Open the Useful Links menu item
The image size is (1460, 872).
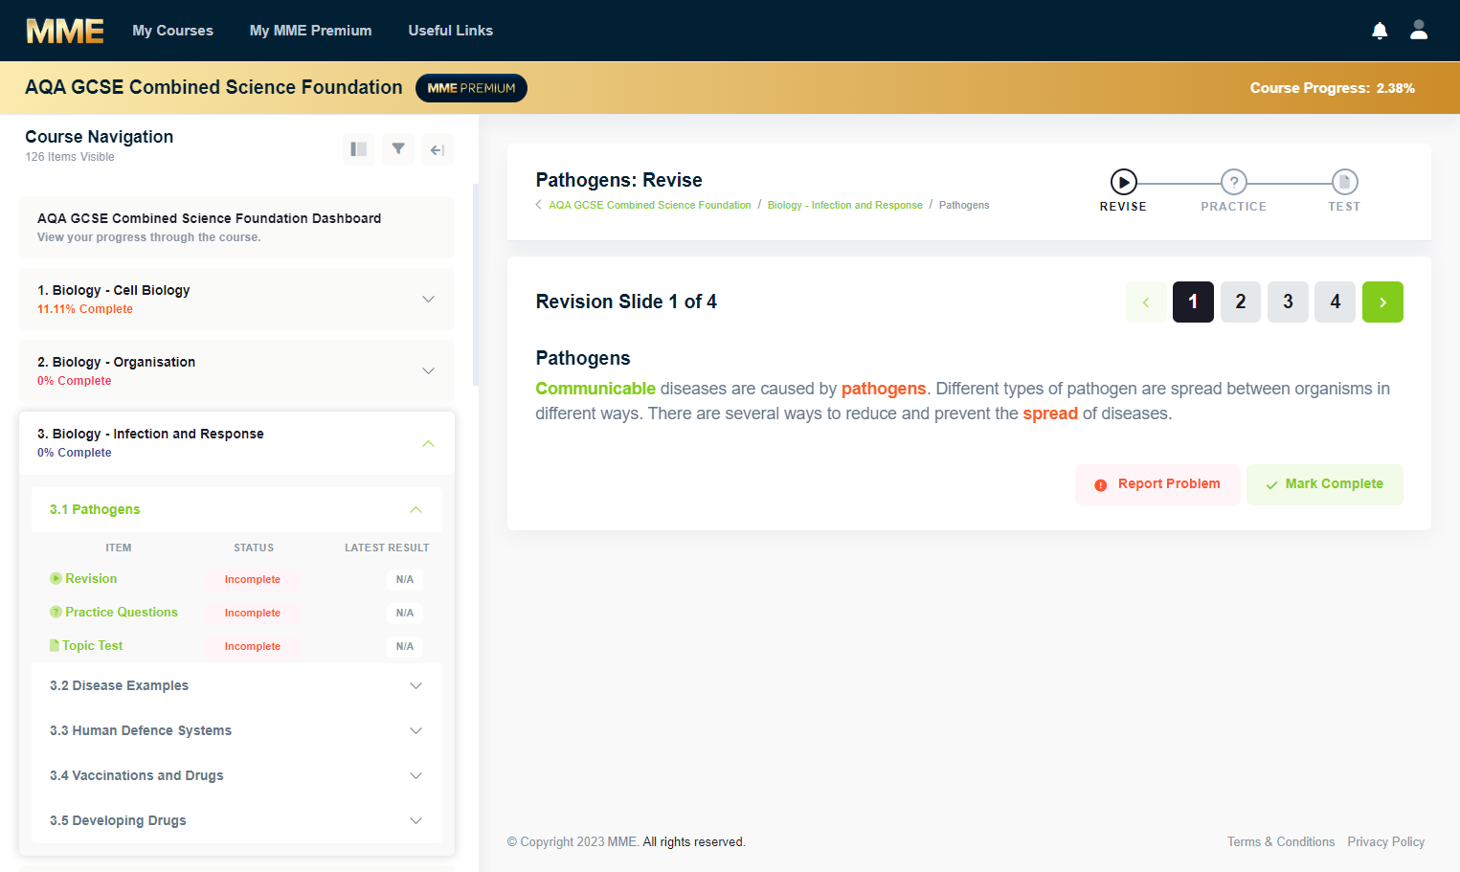(x=451, y=31)
